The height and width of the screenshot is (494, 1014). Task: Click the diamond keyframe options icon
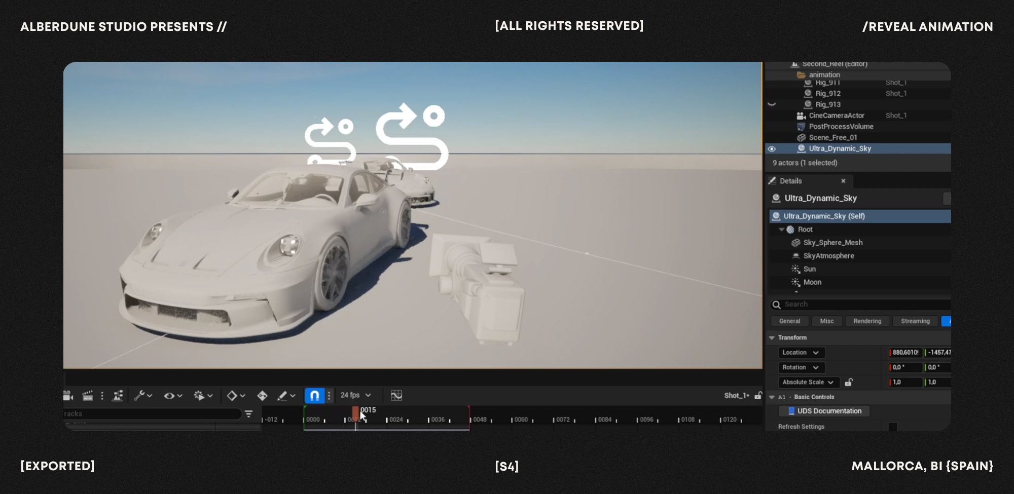coord(235,396)
